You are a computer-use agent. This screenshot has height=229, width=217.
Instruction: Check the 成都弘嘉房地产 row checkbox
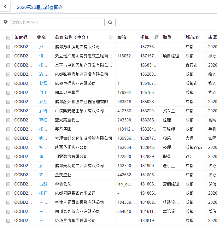point(8,74)
